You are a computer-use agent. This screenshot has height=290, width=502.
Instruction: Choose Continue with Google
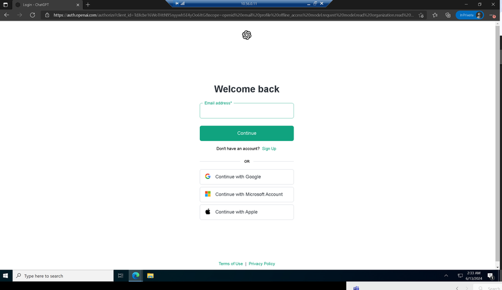pos(246,177)
